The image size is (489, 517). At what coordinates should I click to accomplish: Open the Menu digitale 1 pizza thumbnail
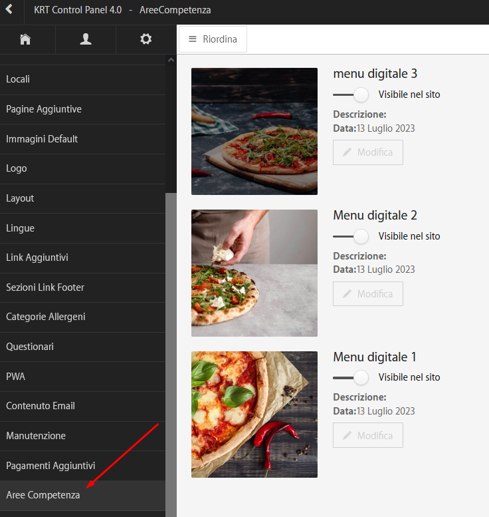coord(254,415)
